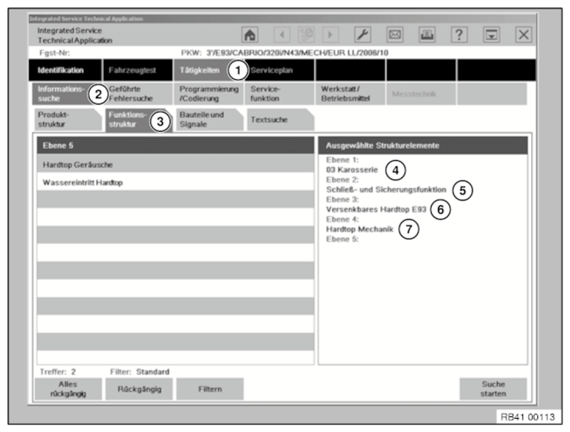The height and width of the screenshot is (432, 570).
Task: Click Hardtop Mechanik structure element
Action: pyautogui.click(x=360, y=229)
